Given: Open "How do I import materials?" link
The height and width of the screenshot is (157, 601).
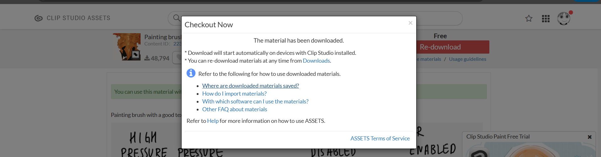Looking at the screenshot, I should click(x=234, y=94).
